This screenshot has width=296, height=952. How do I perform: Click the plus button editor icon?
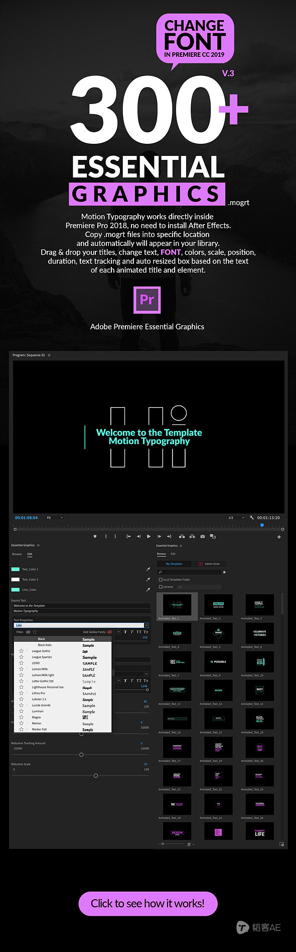pyautogui.click(x=279, y=537)
